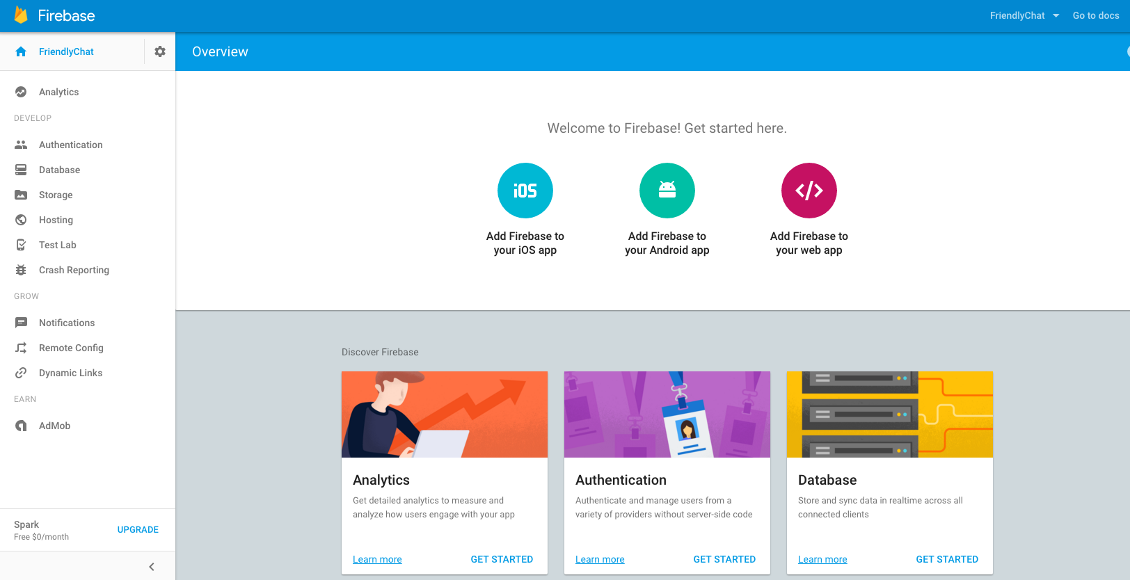1130x580 pixels.
Task: Go to Hosting section
Action: [x=56, y=220]
